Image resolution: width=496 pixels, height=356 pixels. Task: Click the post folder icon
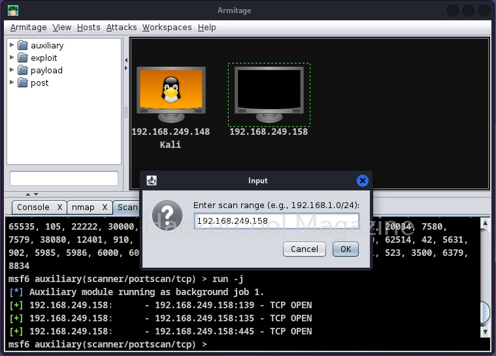(22, 82)
